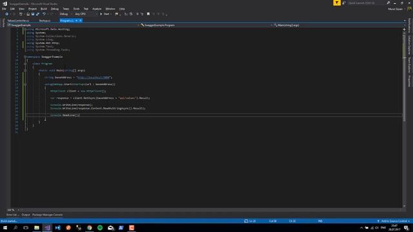Screen dimensions: 413x232
Task: Open the Team Explorer side tab
Action: (409, 65)
